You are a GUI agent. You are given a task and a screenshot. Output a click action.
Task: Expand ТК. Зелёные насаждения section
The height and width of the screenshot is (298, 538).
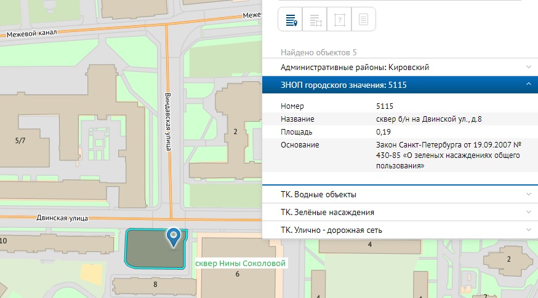point(399,212)
